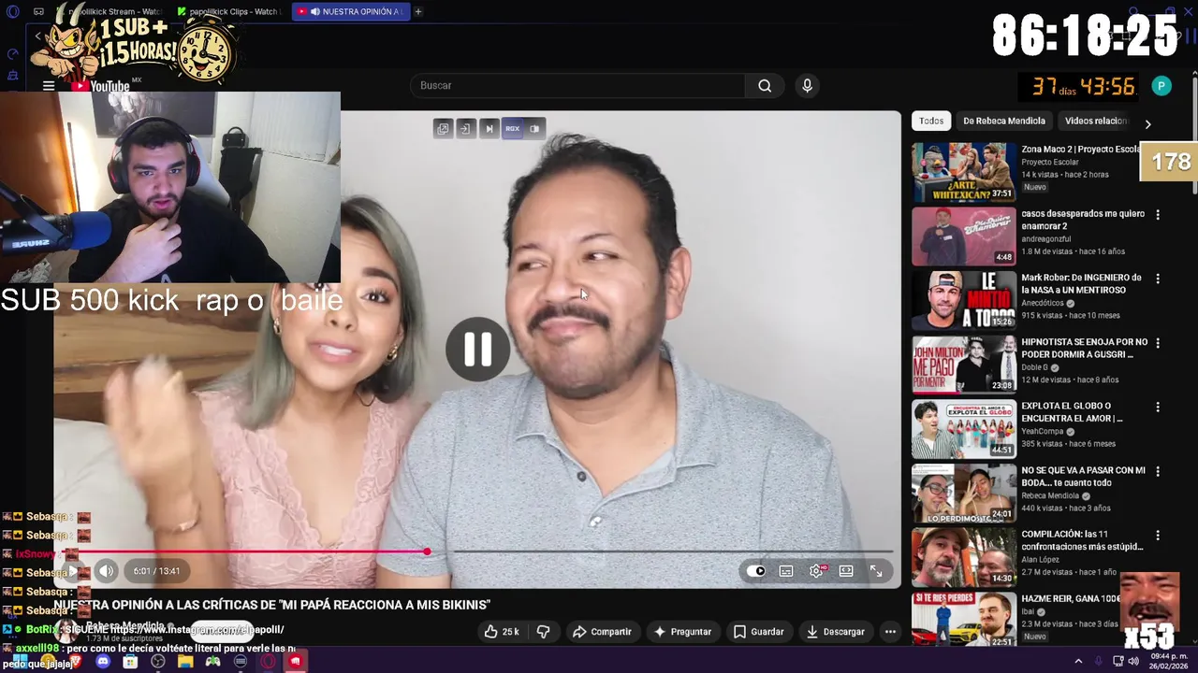Open Discord from the taskbar

tap(103, 662)
